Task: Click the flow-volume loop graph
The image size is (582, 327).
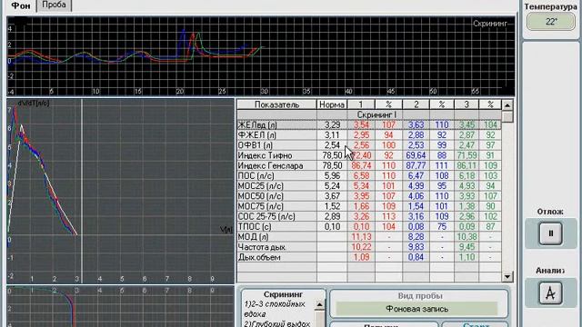Action: tap(121, 192)
